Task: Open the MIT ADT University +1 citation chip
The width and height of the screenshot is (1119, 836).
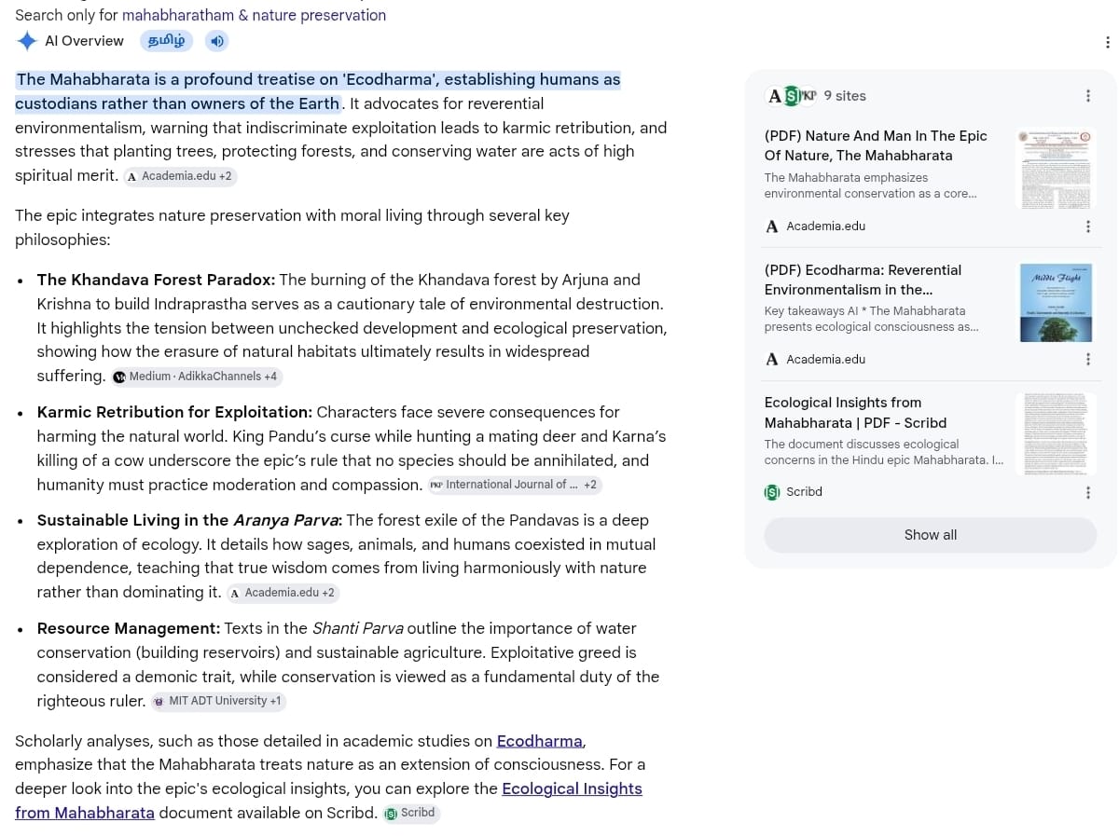Action: tap(217, 701)
